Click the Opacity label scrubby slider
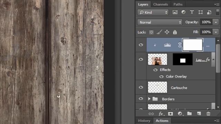 point(192,22)
